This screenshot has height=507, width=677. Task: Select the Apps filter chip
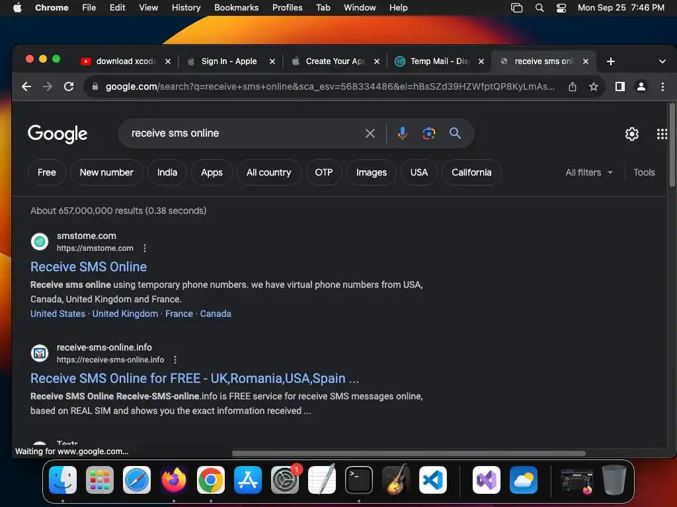pos(212,172)
